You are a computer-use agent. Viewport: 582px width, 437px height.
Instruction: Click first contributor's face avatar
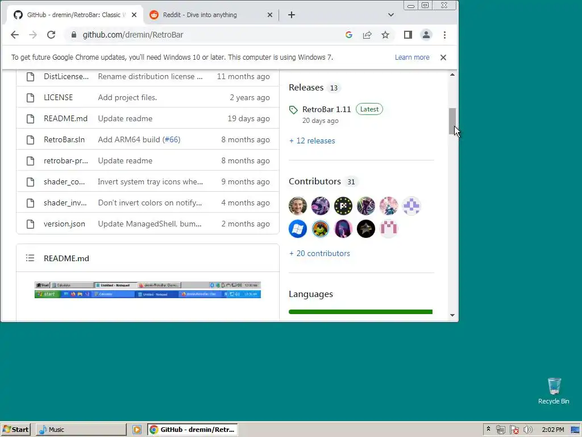[x=298, y=206]
